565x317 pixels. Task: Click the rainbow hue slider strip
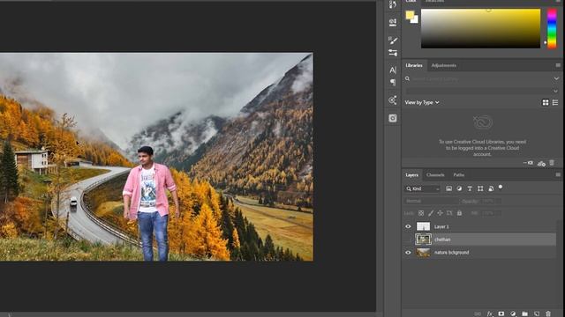(552, 29)
